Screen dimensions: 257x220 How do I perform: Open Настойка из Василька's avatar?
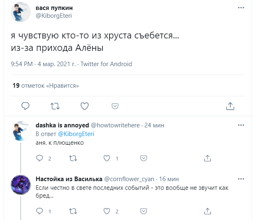coord(20,184)
